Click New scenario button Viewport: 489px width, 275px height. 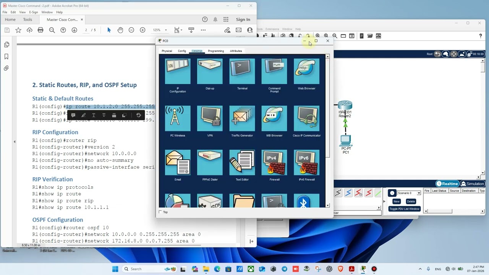click(x=397, y=201)
